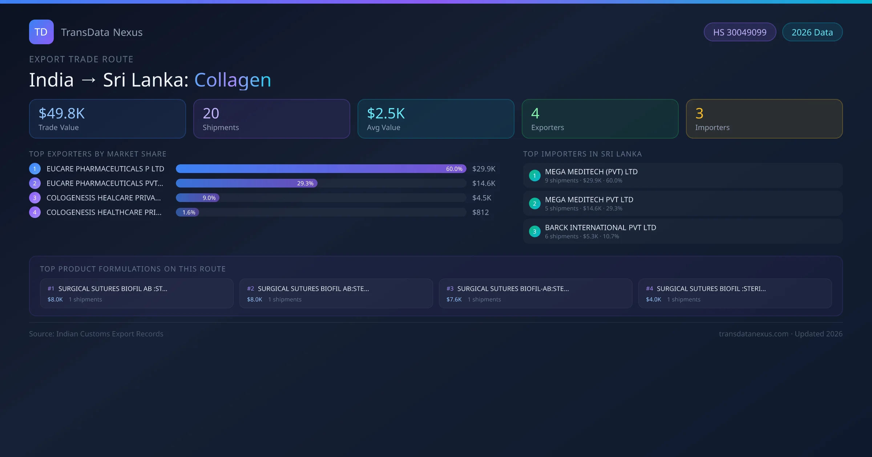Click exporter rank 3 circle badge
The image size is (872, 457).
pos(35,198)
